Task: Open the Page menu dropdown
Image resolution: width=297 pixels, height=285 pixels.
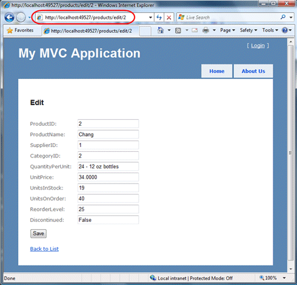Action: point(227,30)
